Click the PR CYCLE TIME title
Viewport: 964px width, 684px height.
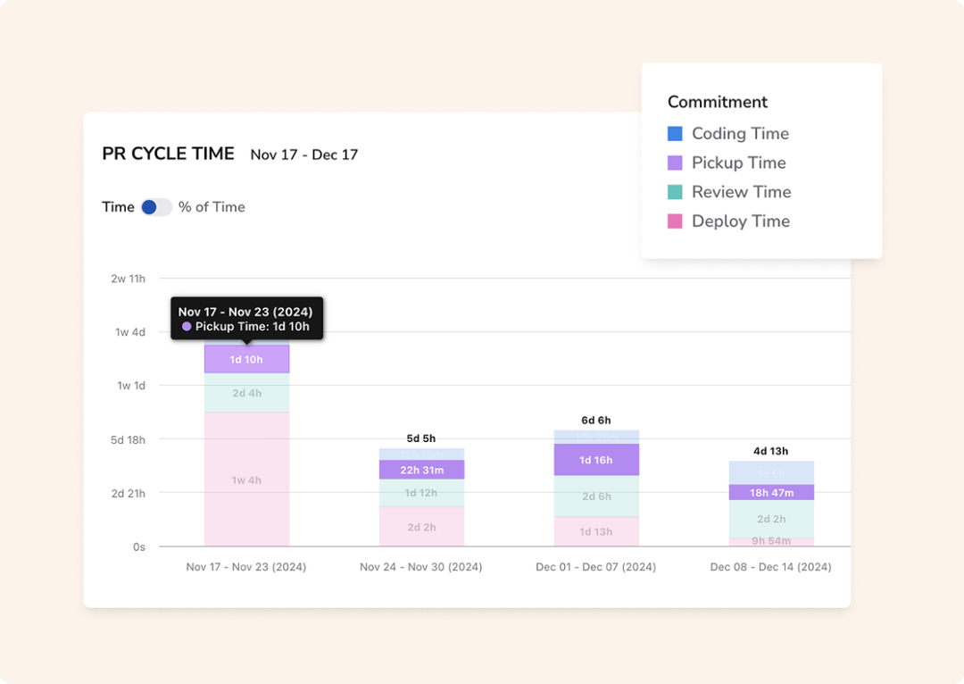168,154
